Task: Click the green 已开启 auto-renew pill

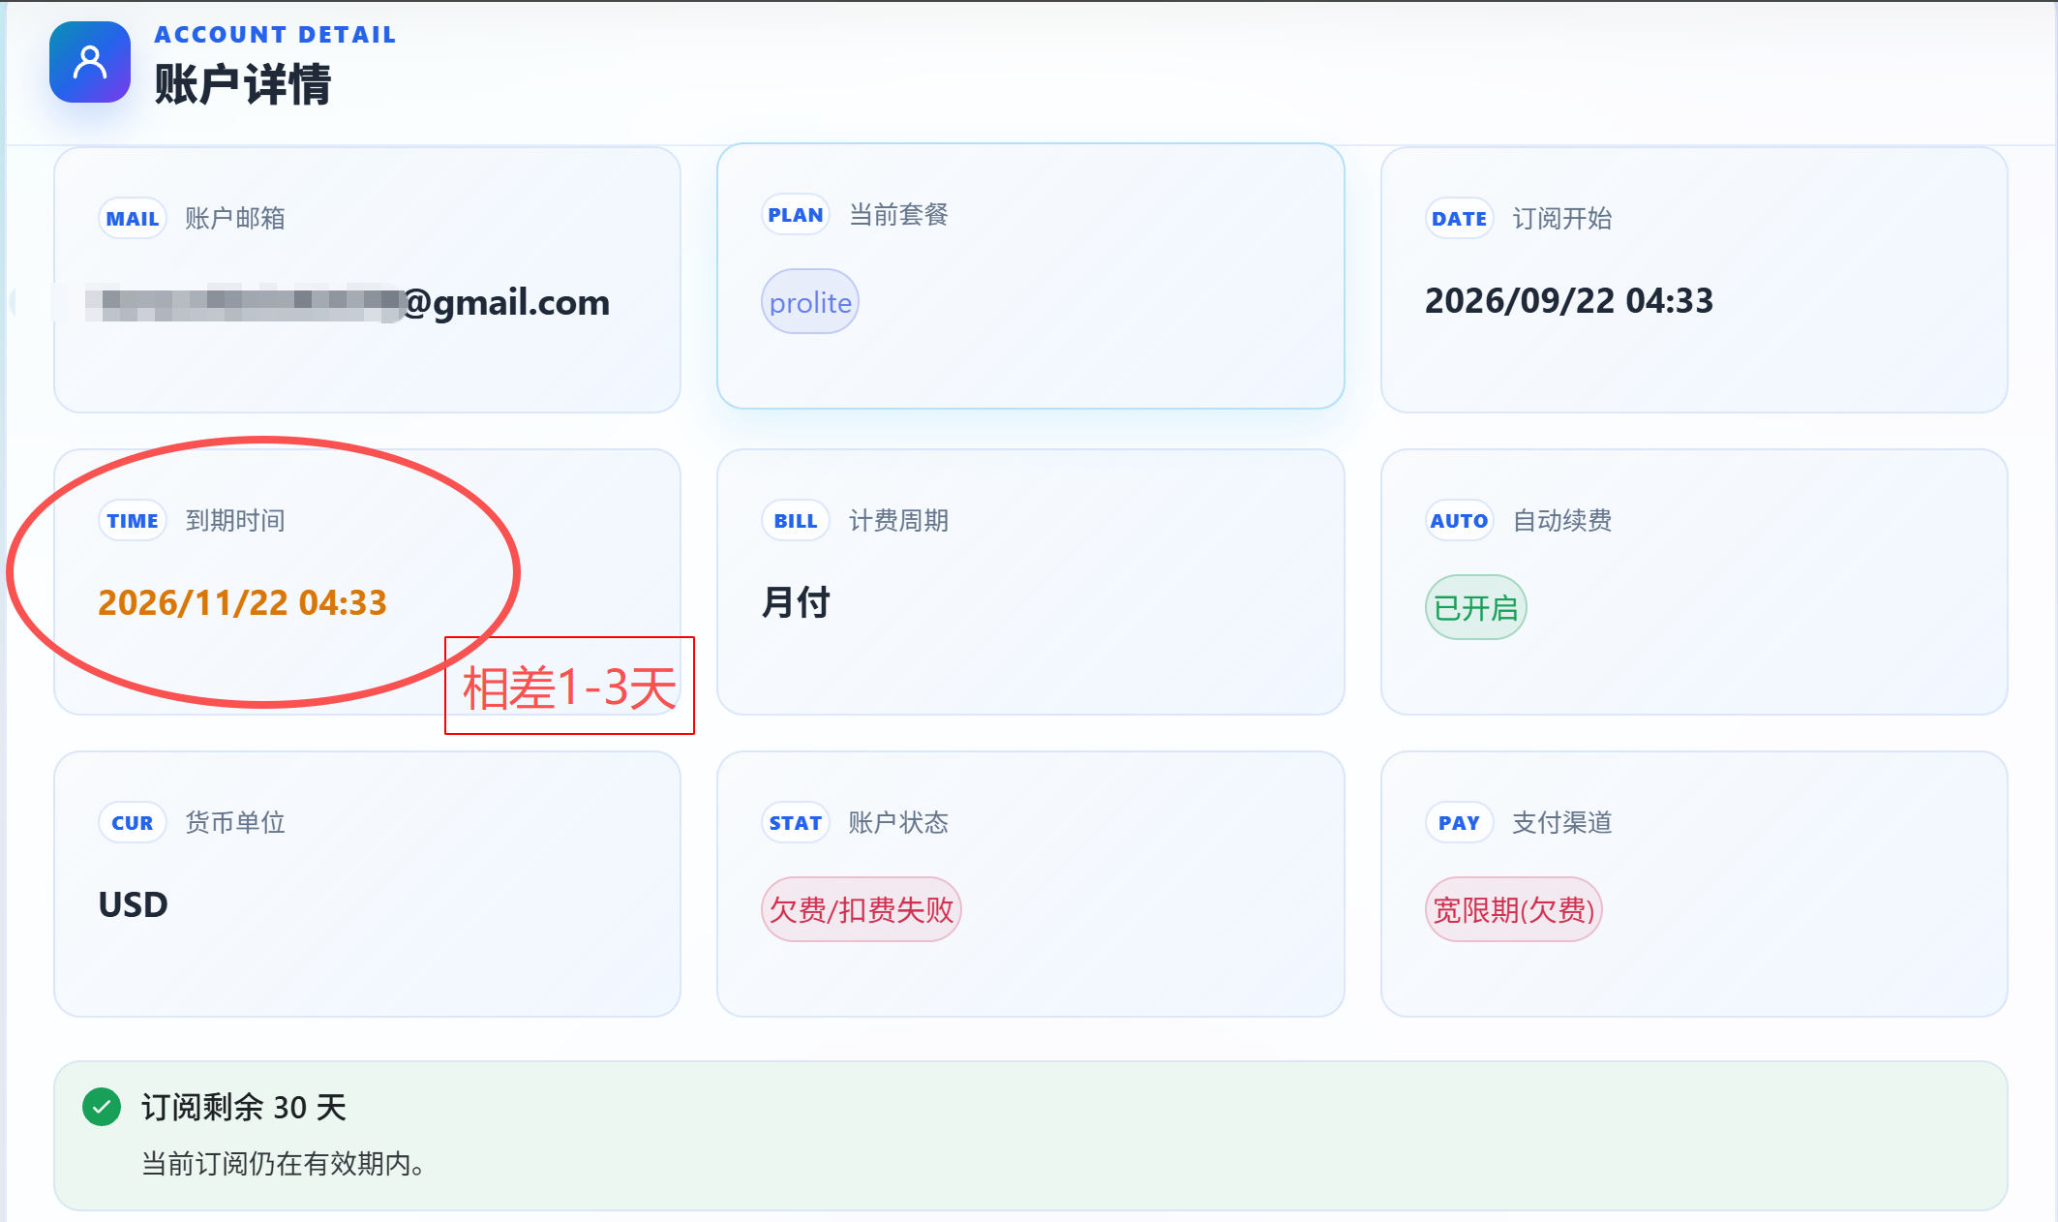Action: 1475,608
